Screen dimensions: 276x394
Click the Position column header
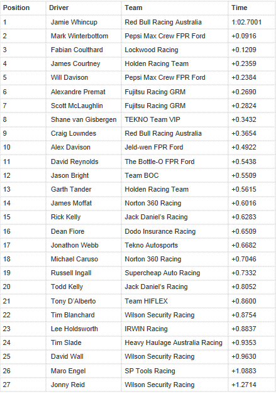(x=16, y=8)
